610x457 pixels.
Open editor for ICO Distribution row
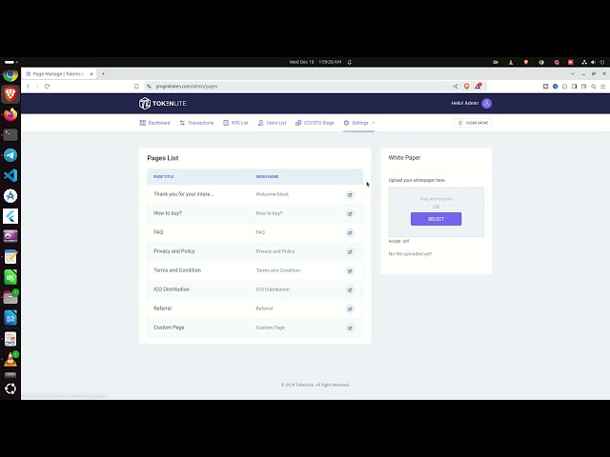(350, 289)
